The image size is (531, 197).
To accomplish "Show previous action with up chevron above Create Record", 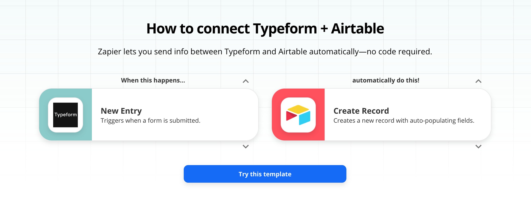I will coord(478,81).
